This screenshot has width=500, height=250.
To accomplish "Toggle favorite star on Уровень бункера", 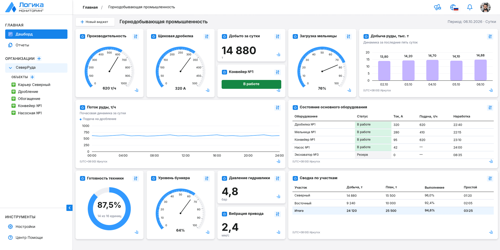I will pyautogui.click(x=154, y=178).
